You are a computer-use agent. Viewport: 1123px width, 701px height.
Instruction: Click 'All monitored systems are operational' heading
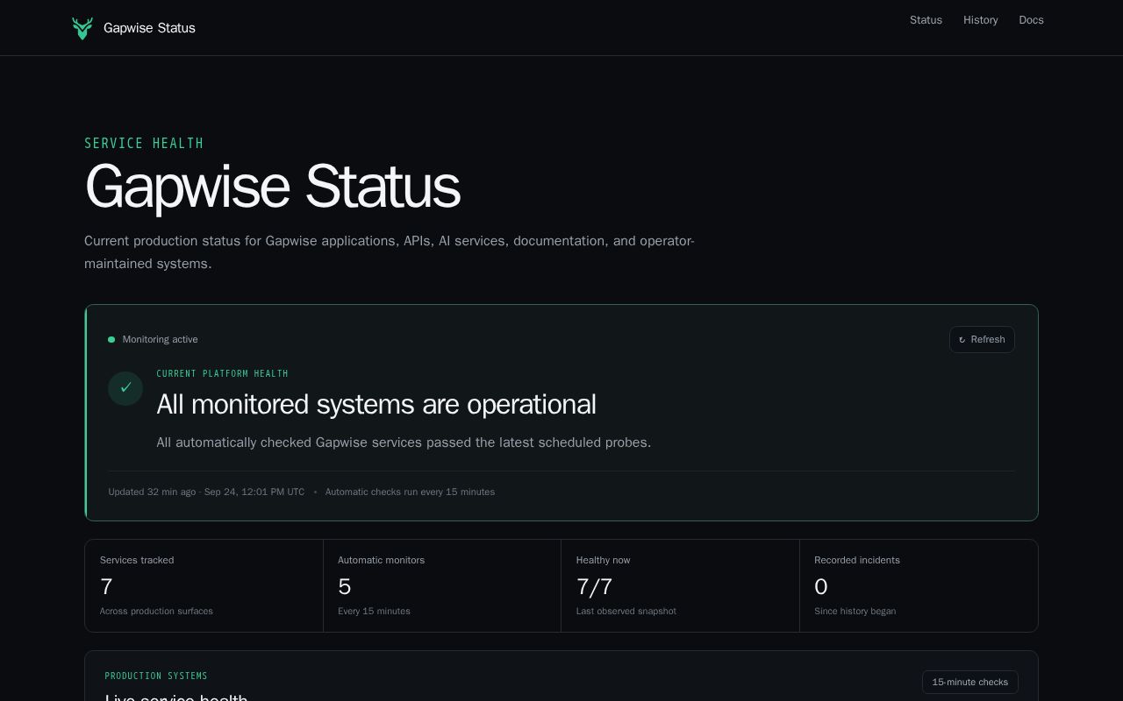[376, 404]
